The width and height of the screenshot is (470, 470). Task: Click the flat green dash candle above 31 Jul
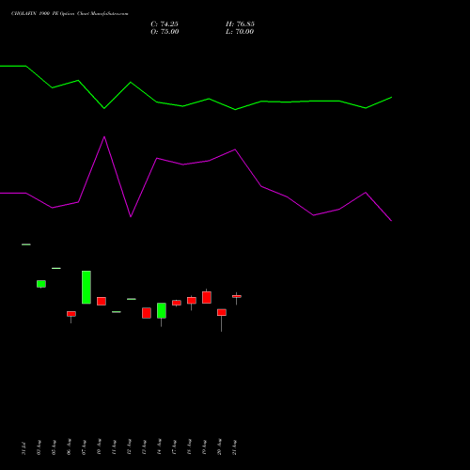[x=26, y=244]
